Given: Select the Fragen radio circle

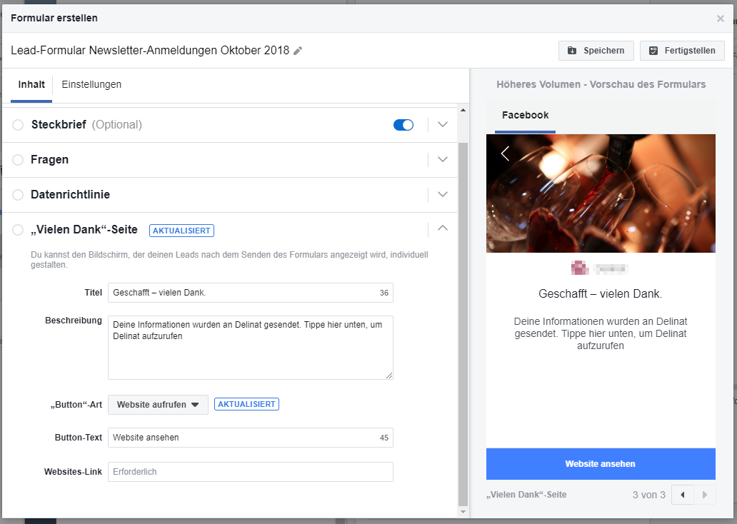Looking at the screenshot, I should click(18, 160).
